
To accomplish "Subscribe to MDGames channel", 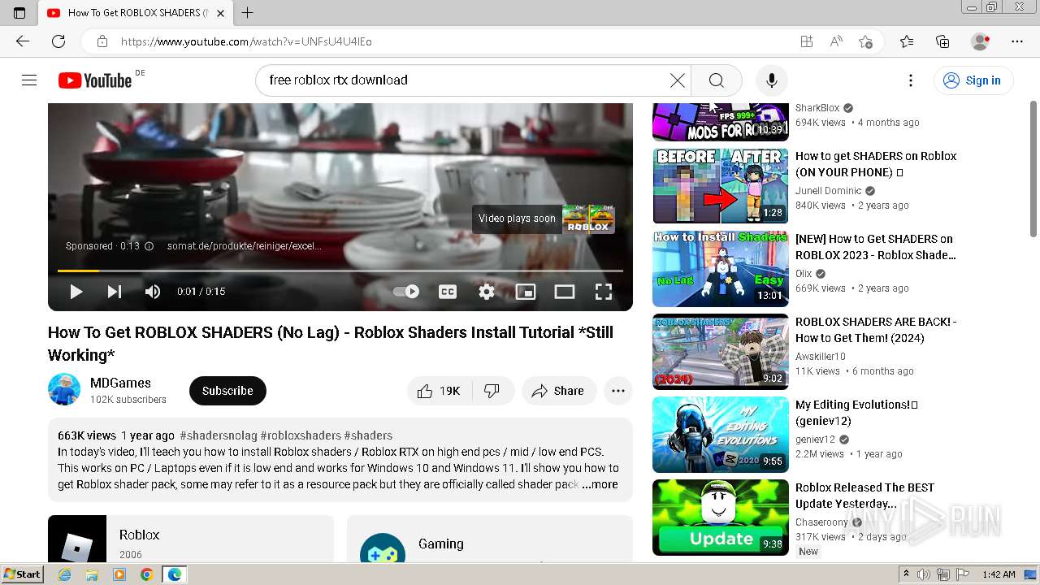I will tap(227, 391).
